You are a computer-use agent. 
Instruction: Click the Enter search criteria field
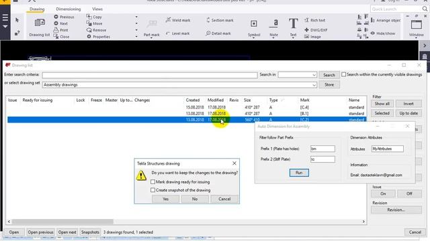(x=150, y=75)
